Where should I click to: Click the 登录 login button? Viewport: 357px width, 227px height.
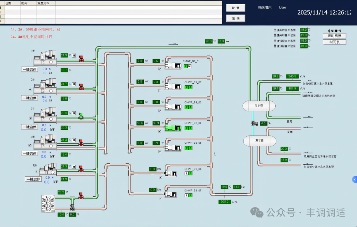coord(236,8)
